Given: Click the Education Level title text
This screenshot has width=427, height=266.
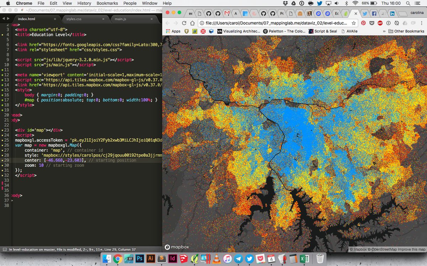Looking at the screenshot, I should click(x=49, y=35).
